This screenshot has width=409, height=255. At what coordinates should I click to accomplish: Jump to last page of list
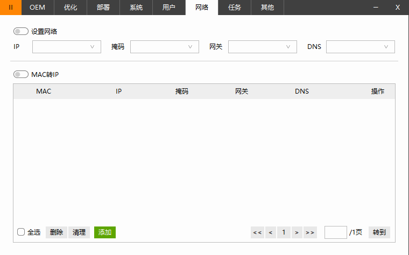click(310, 232)
